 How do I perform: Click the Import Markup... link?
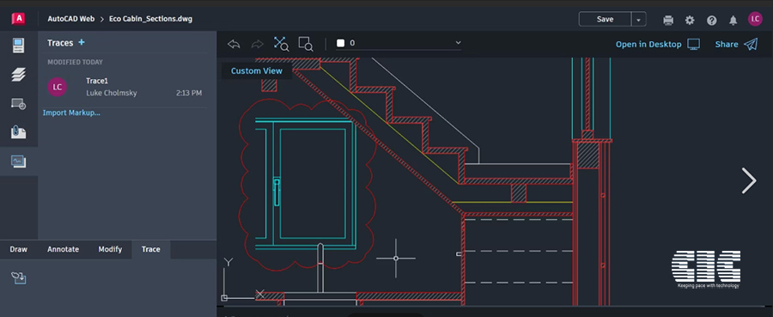click(x=71, y=113)
